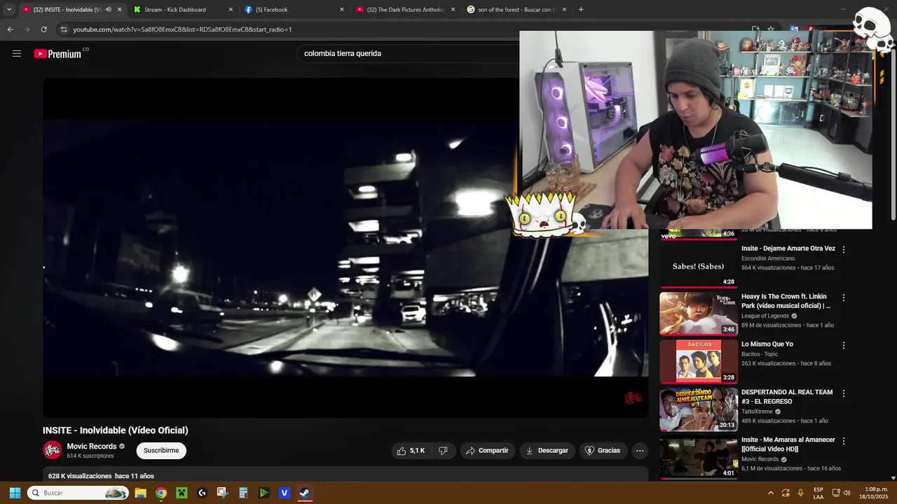This screenshot has height=504, width=897.
Task: Click the YouTube Premium logo
Action: click(57, 54)
